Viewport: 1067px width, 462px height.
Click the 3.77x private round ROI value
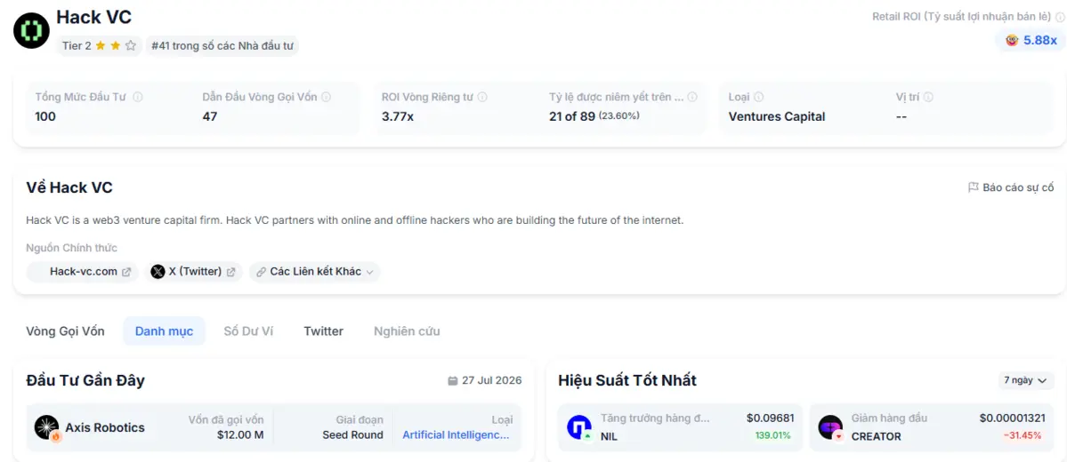(x=398, y=116)
